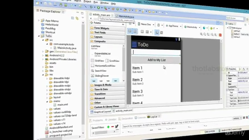Screen dimensions: 249x140
Task: Click the Debug bug toolbar icon
Action: 91,7
